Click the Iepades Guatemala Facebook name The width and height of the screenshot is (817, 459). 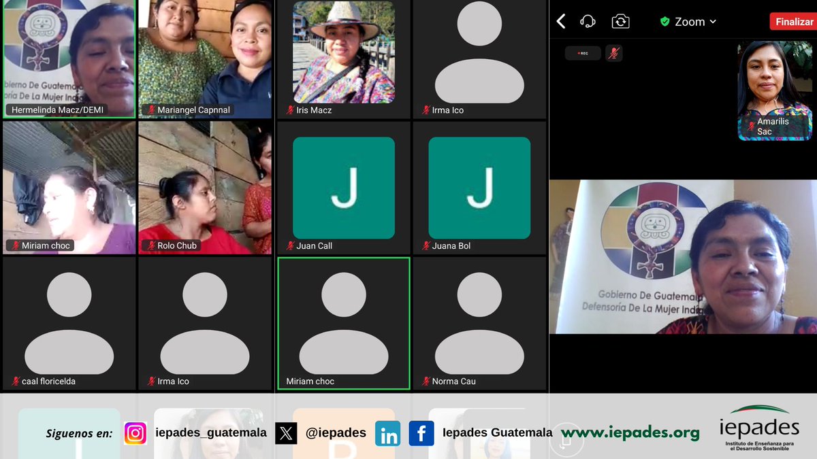click(x=498, y=433)
